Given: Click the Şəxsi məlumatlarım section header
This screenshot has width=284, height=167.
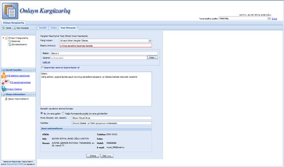Looking at the screenshot, I should click(x=96, y=129).
